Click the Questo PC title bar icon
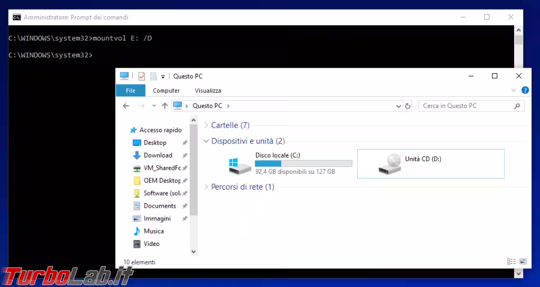540x287 pixels. click(124, 76)
